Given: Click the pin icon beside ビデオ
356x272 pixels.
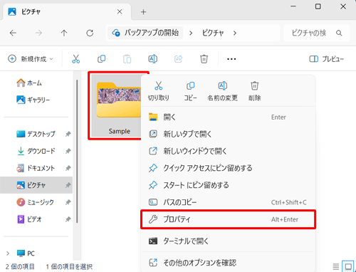Looking at the screenshot, I should pyautogui.click(x=68, y=219).
